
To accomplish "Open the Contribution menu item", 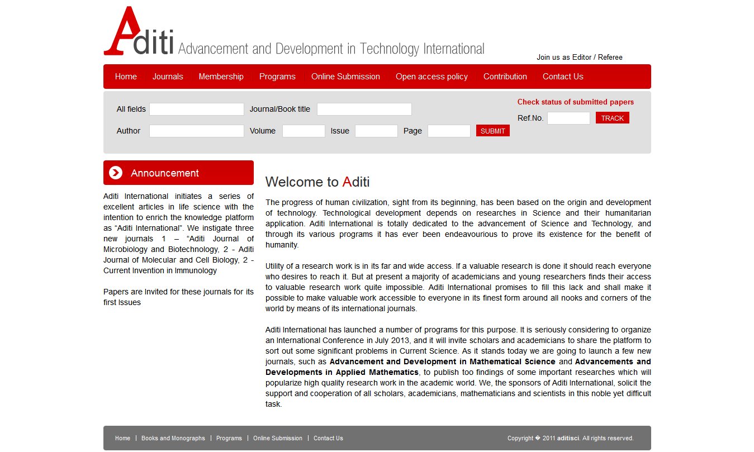I will 505,77.
